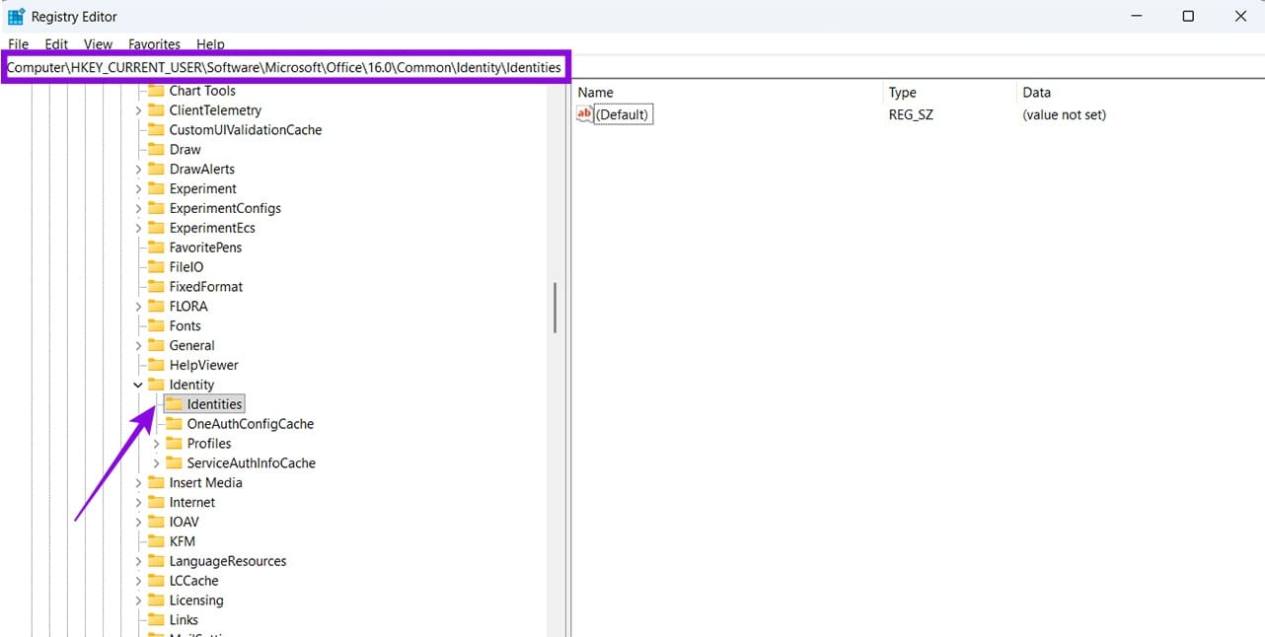Select the LanguageResources key label
The height and width of the screenshot is (637, 1265).
pyautogui.click(x=228, y=561)
